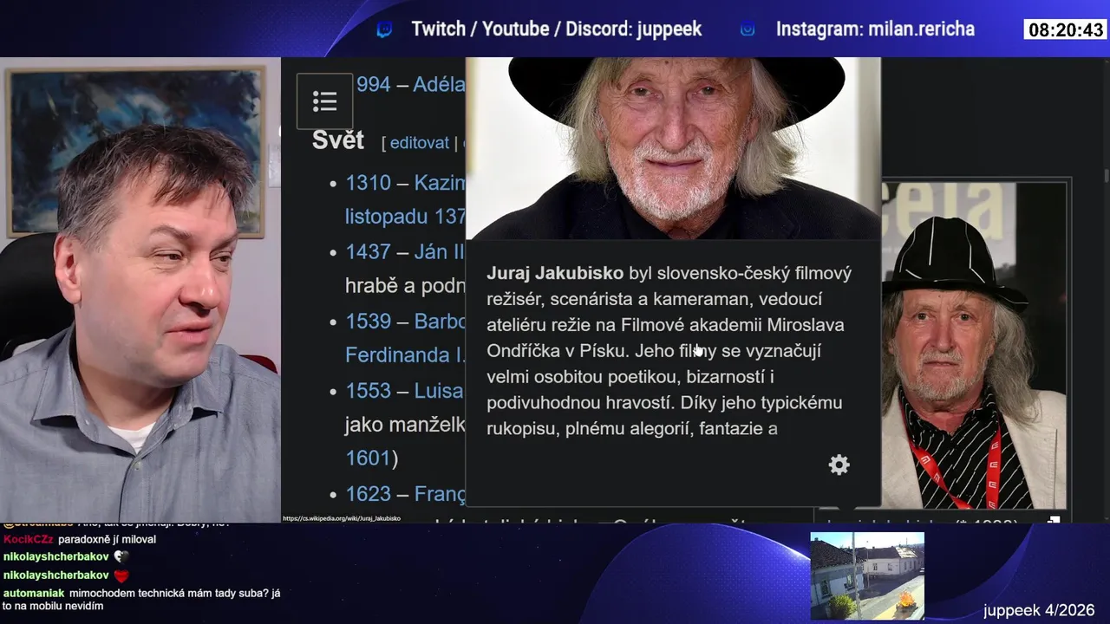Click the 'Instagram: milan.rericha' text

tap(875, 29)
